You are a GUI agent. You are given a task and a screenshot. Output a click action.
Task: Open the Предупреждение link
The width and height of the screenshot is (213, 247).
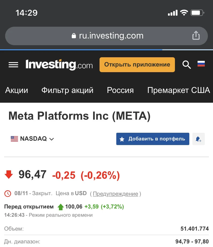pos(115,194)
